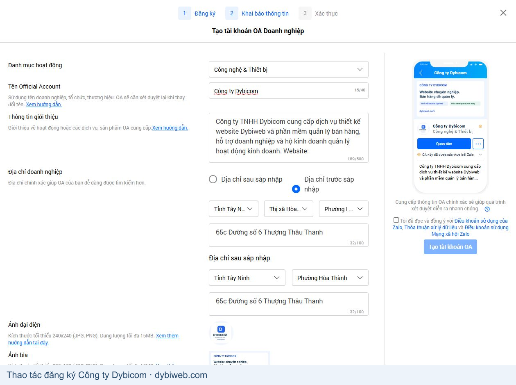This screenshot has width=516, height=385.
Task: Click pre-merger street address input field
Action: pyautogui.click(x=289, y=235)
